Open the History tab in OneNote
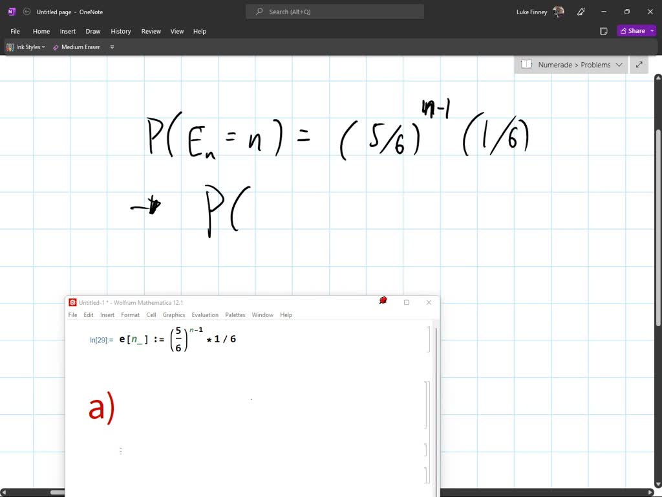The image size is (662, 497). pos(120,31)
